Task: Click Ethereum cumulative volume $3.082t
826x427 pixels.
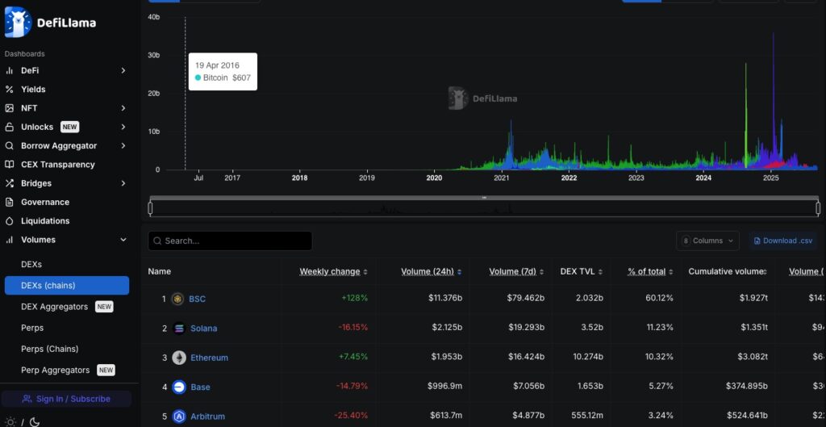Action: (754, 357)
